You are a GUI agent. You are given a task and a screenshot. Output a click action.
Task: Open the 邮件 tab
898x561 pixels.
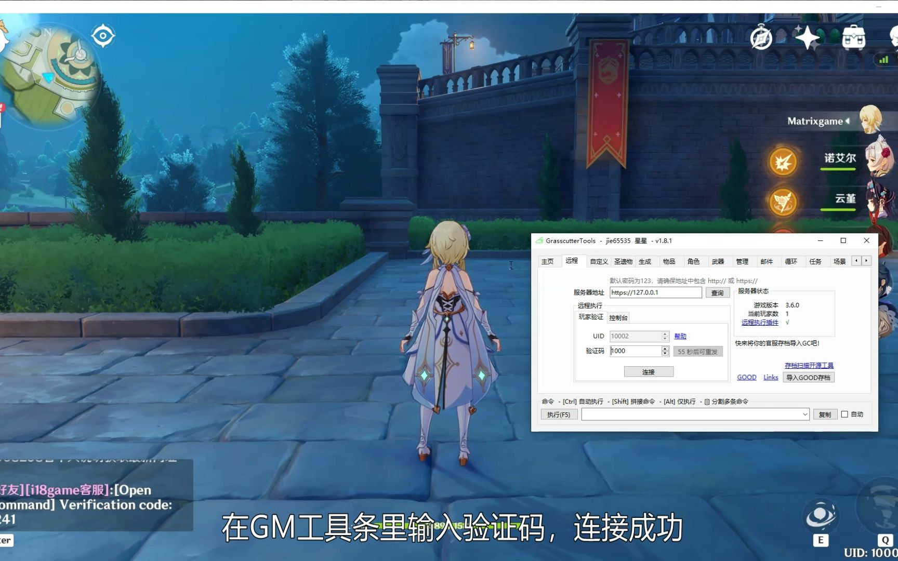coord(767,262)
